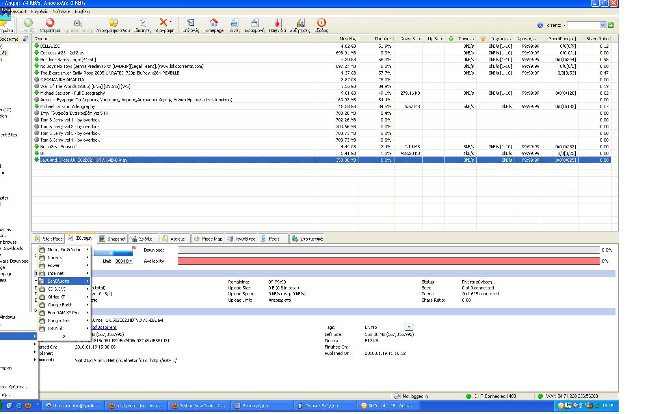
Task: Open folder with Άνοιγμα φακέλου icon
Action: (x=113, y=22)
